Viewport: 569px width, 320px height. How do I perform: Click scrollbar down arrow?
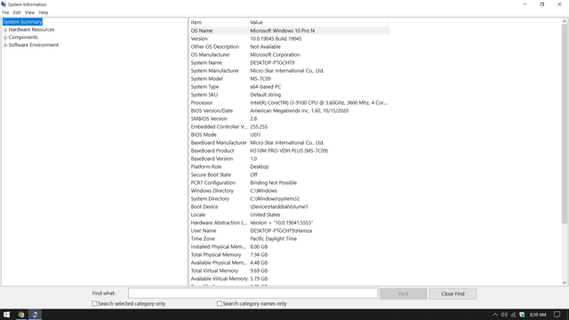(x=565, y=283)
